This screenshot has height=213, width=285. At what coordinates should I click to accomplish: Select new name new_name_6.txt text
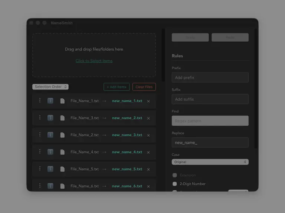pyautogui.click(x=127, y=186)
